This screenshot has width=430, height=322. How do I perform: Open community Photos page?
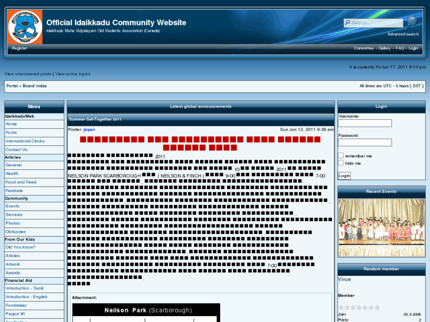pos(12,223)
